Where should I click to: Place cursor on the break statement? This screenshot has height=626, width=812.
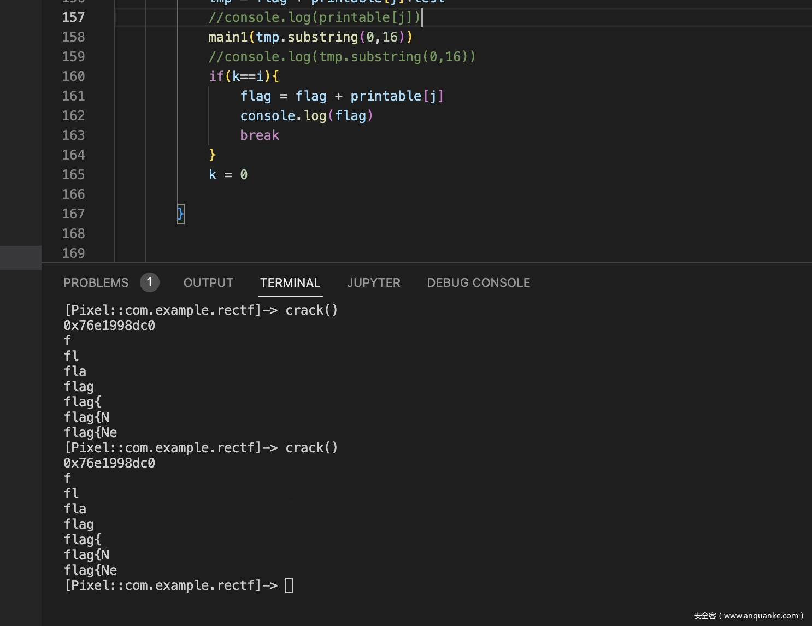[260, 135]
